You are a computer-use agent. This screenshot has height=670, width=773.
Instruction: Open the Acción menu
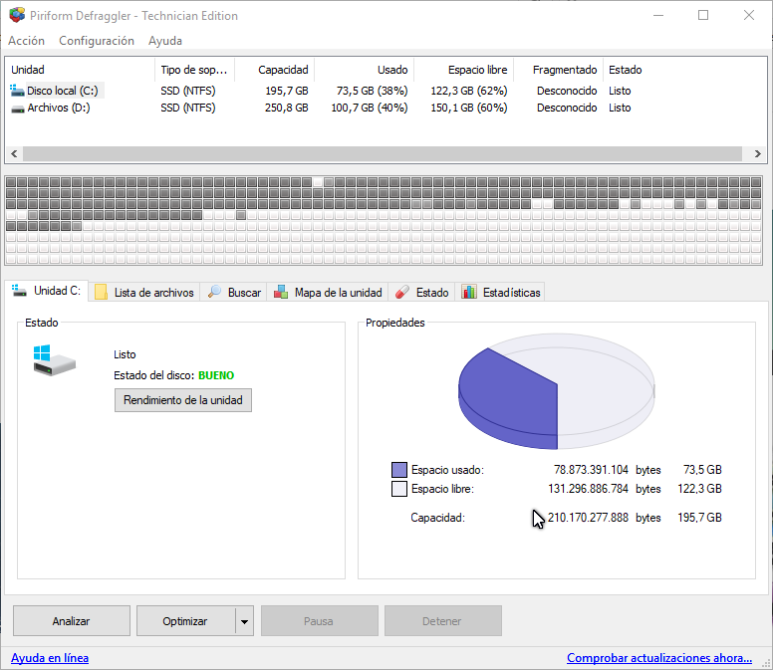pyautogui.click(x=27, y=41)
